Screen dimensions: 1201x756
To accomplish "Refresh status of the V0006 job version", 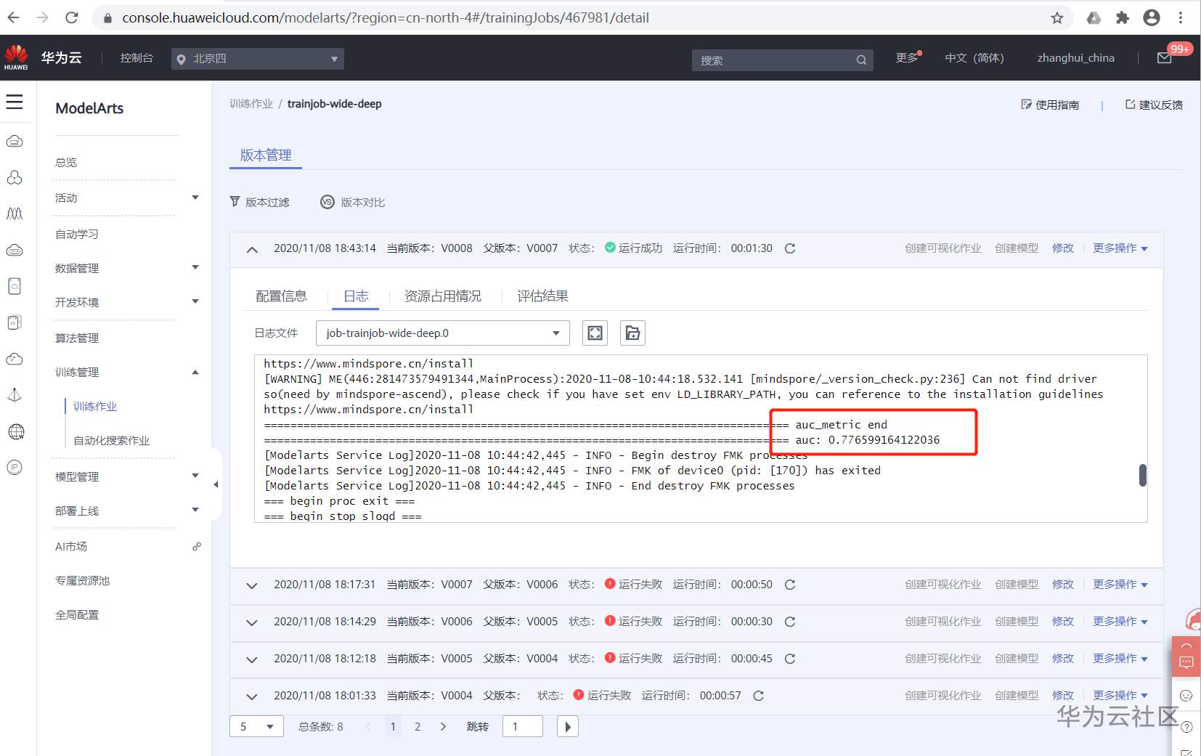I will tap(790, 622).
